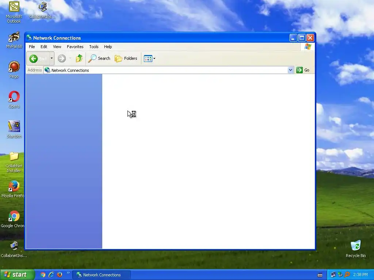Open the Help menu
This screenshot has width=374, height=280.
(x=108, y=47)
